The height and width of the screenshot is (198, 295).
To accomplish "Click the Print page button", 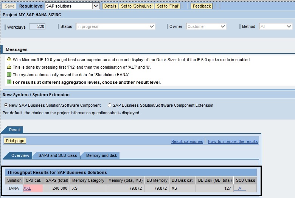I will tap(15, 141).
